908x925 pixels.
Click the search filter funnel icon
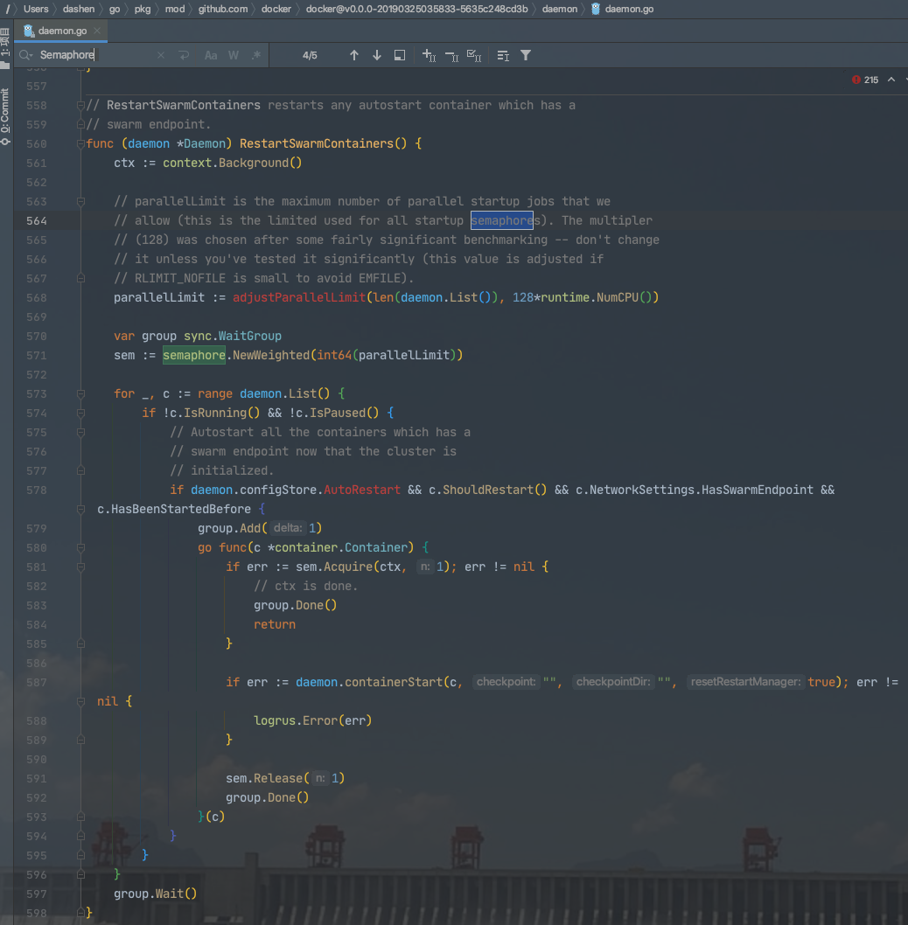coord(526,55)
